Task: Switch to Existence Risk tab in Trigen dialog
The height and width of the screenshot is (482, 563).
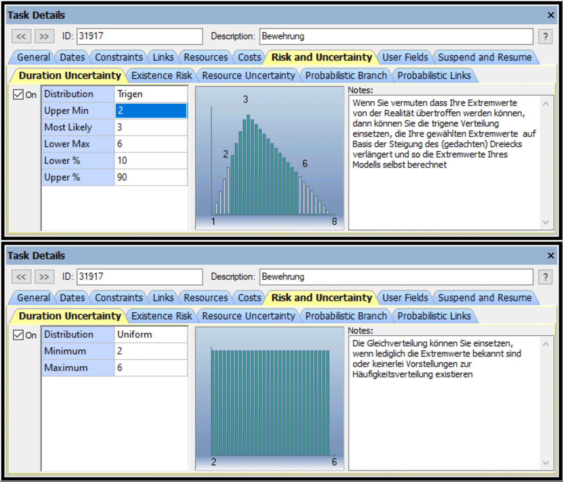Action: (161, 76)
